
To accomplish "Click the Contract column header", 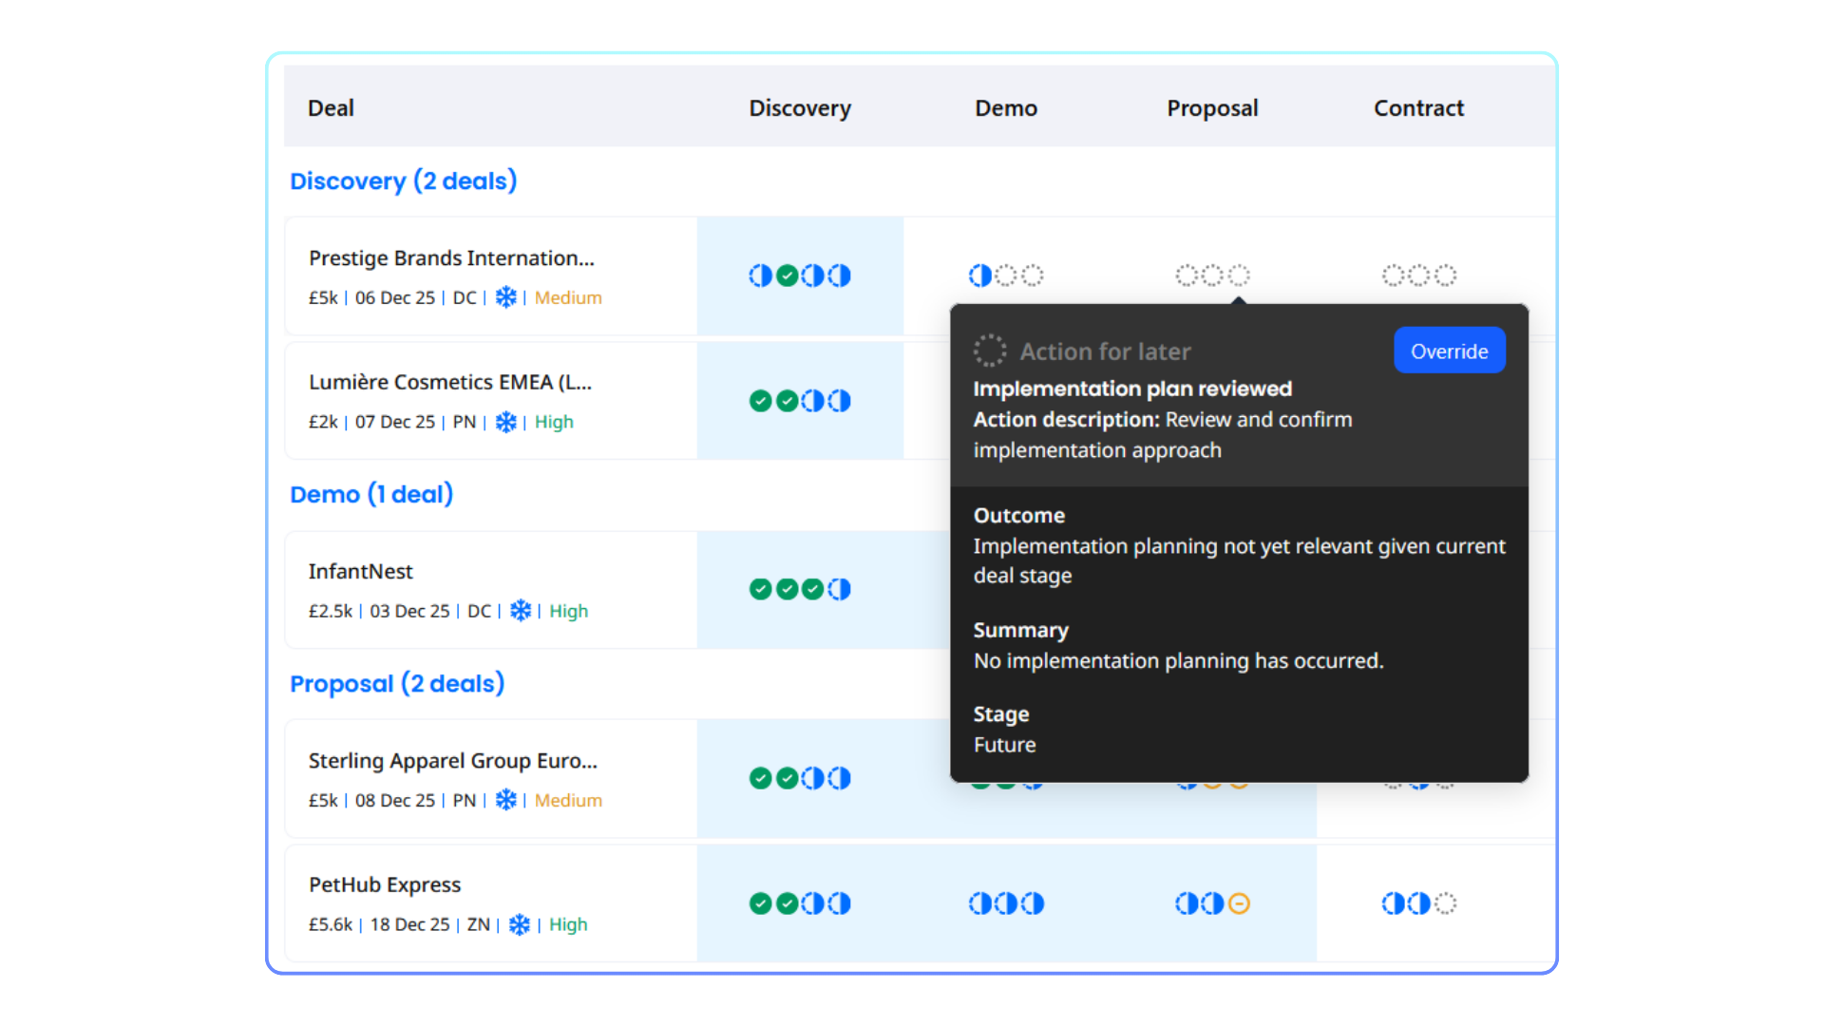I will [x=1418, y=108].
